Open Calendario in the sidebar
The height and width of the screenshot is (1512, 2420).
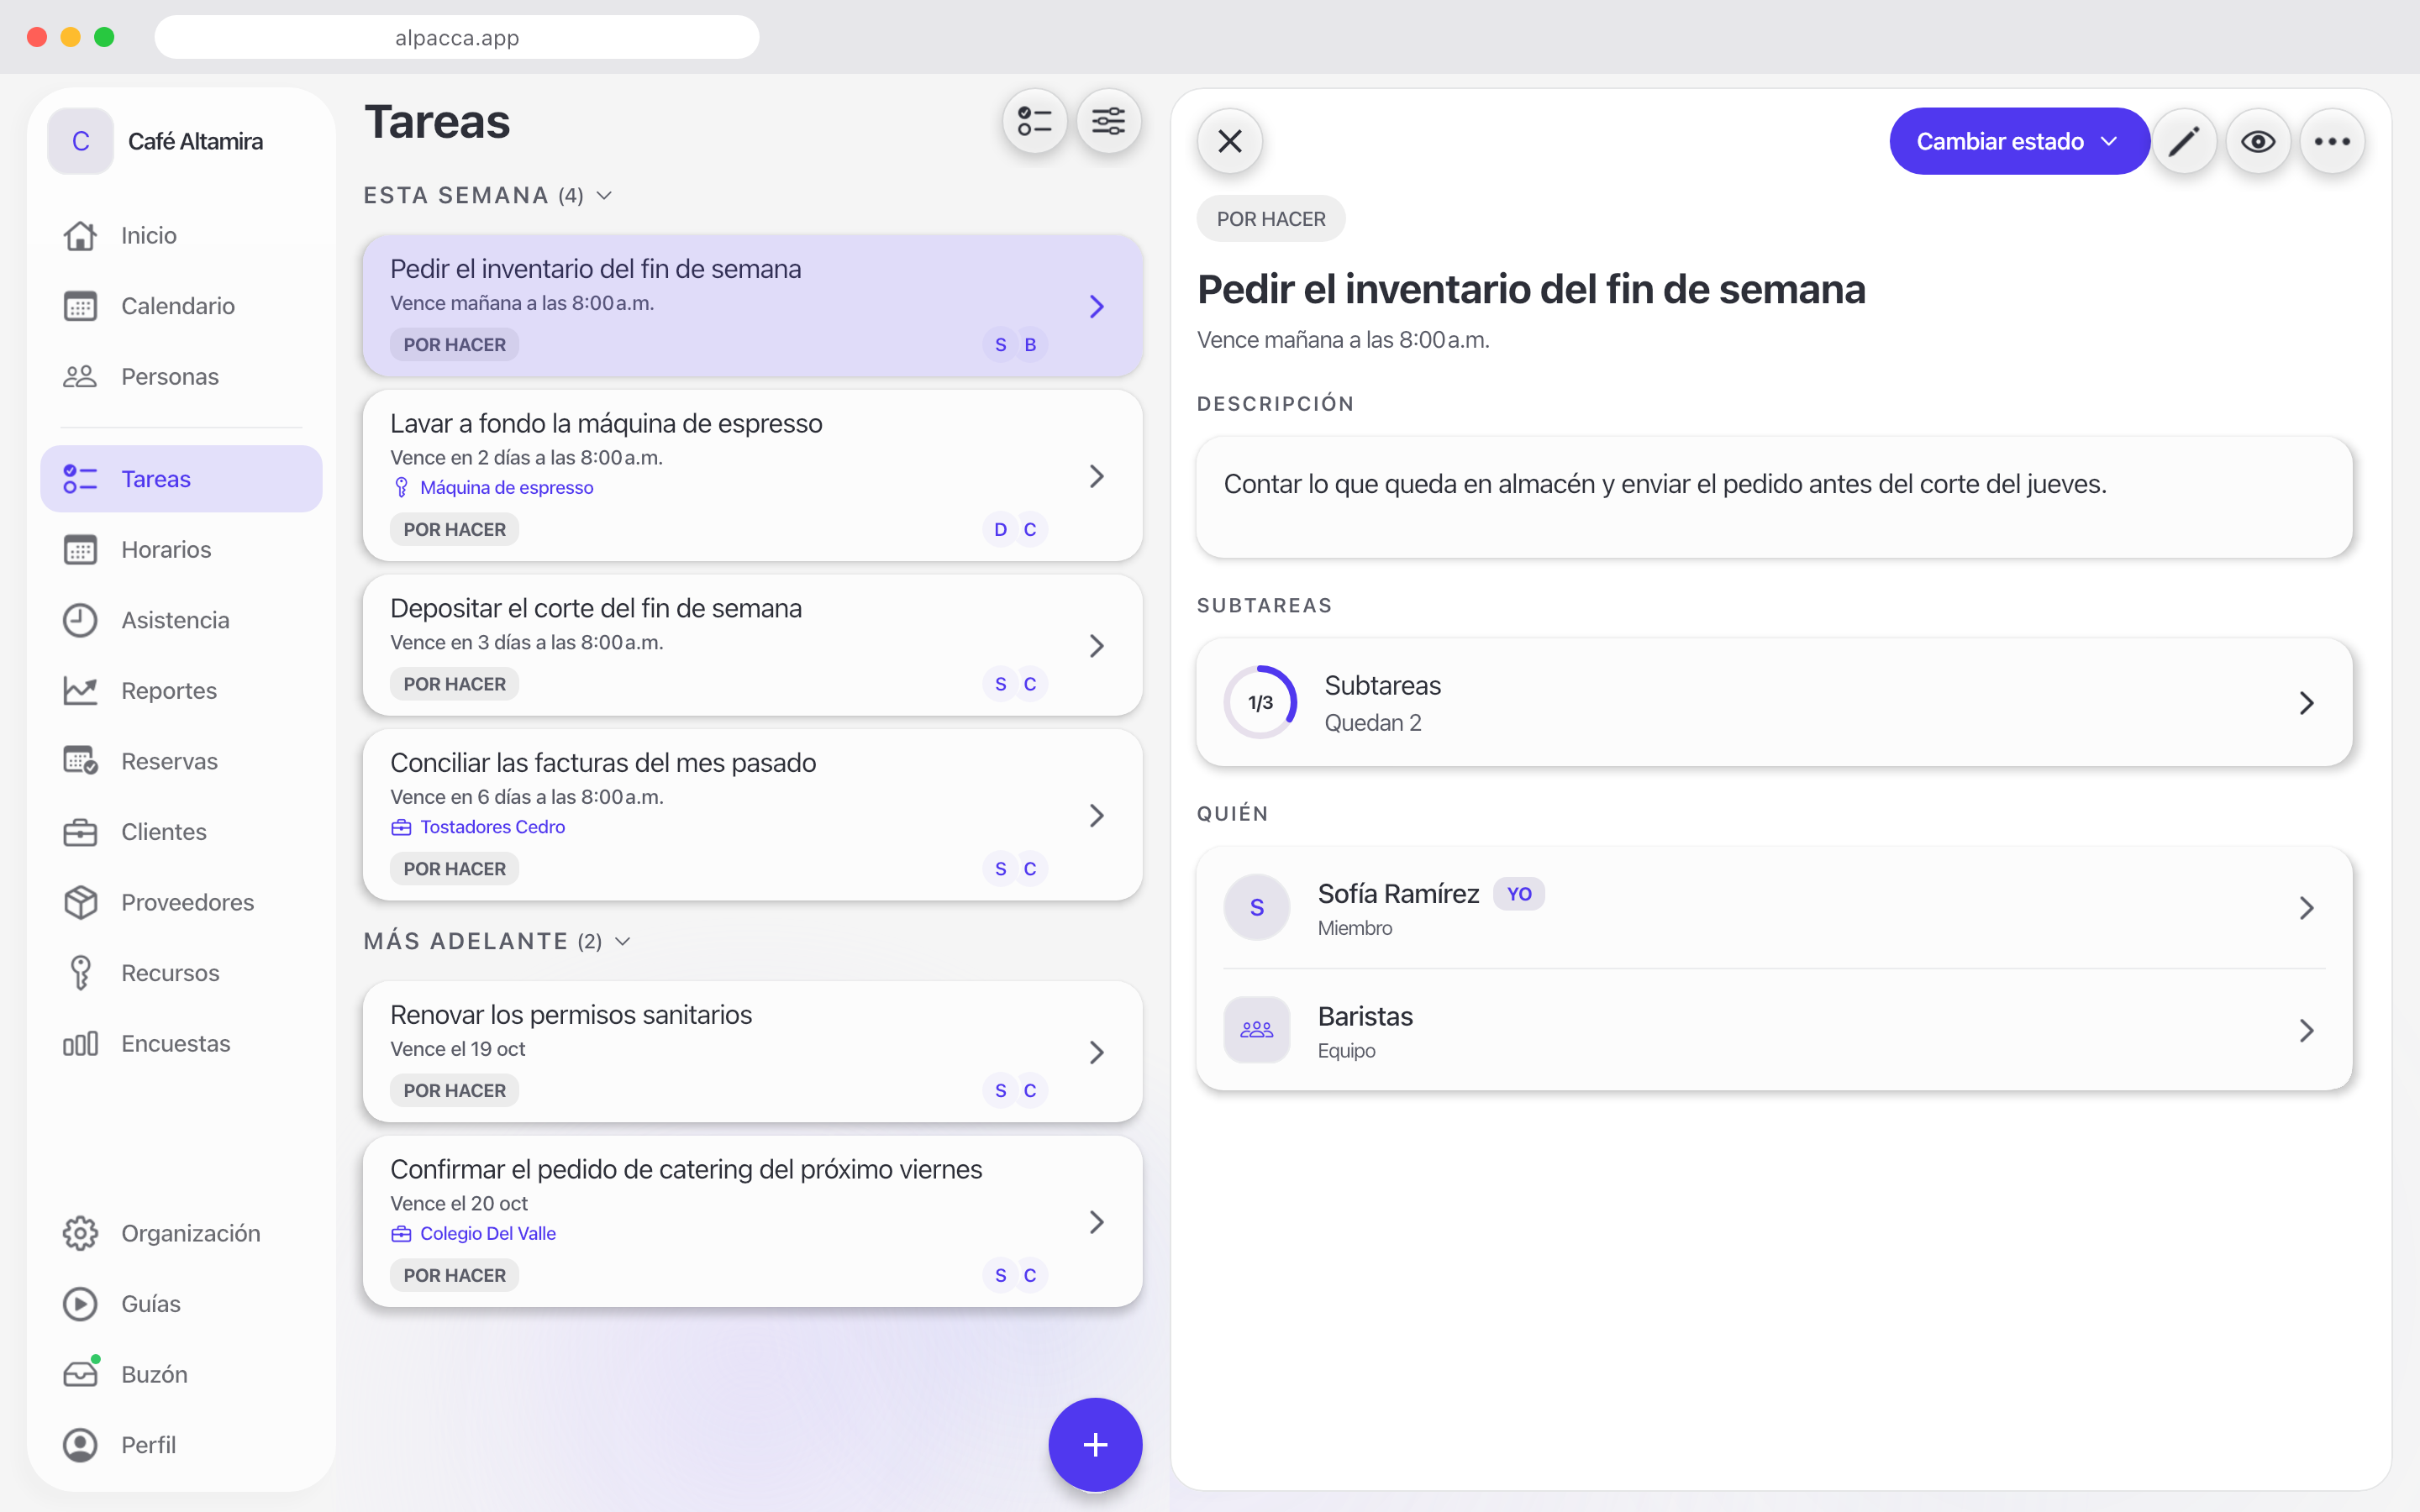181,306
